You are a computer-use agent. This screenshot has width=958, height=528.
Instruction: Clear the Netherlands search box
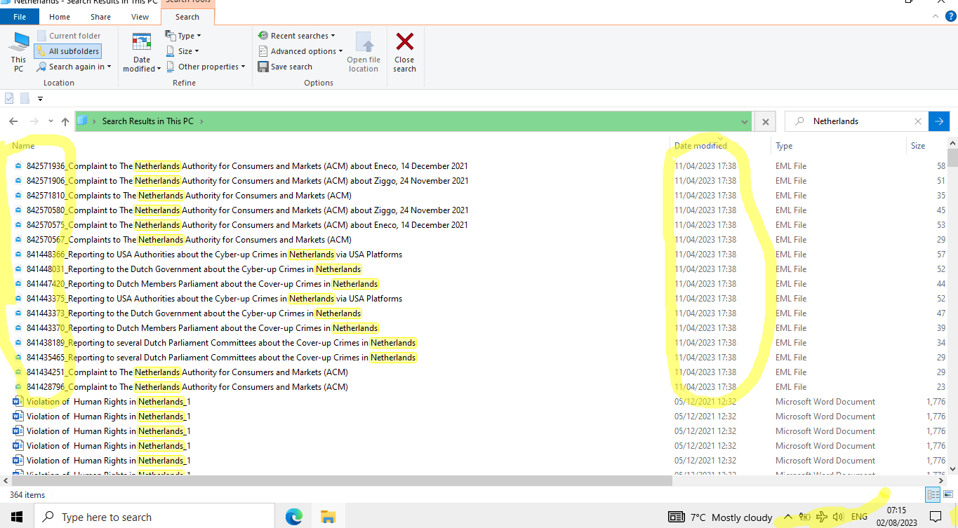918,121
